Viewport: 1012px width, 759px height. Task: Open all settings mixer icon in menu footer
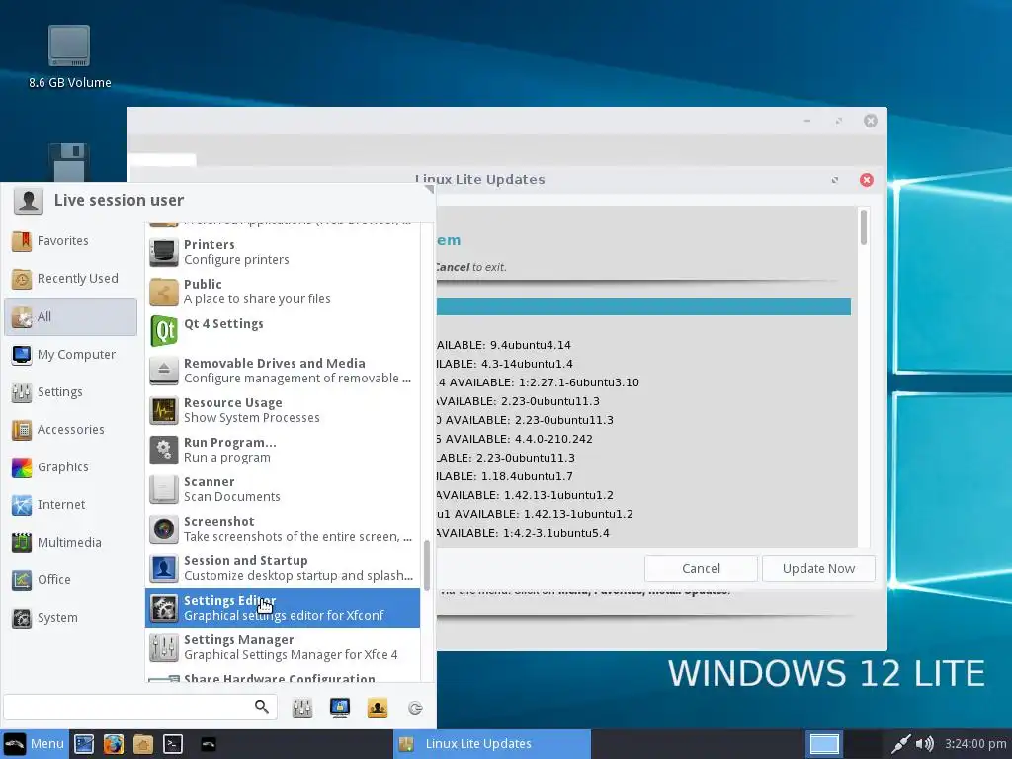[302, 708]
